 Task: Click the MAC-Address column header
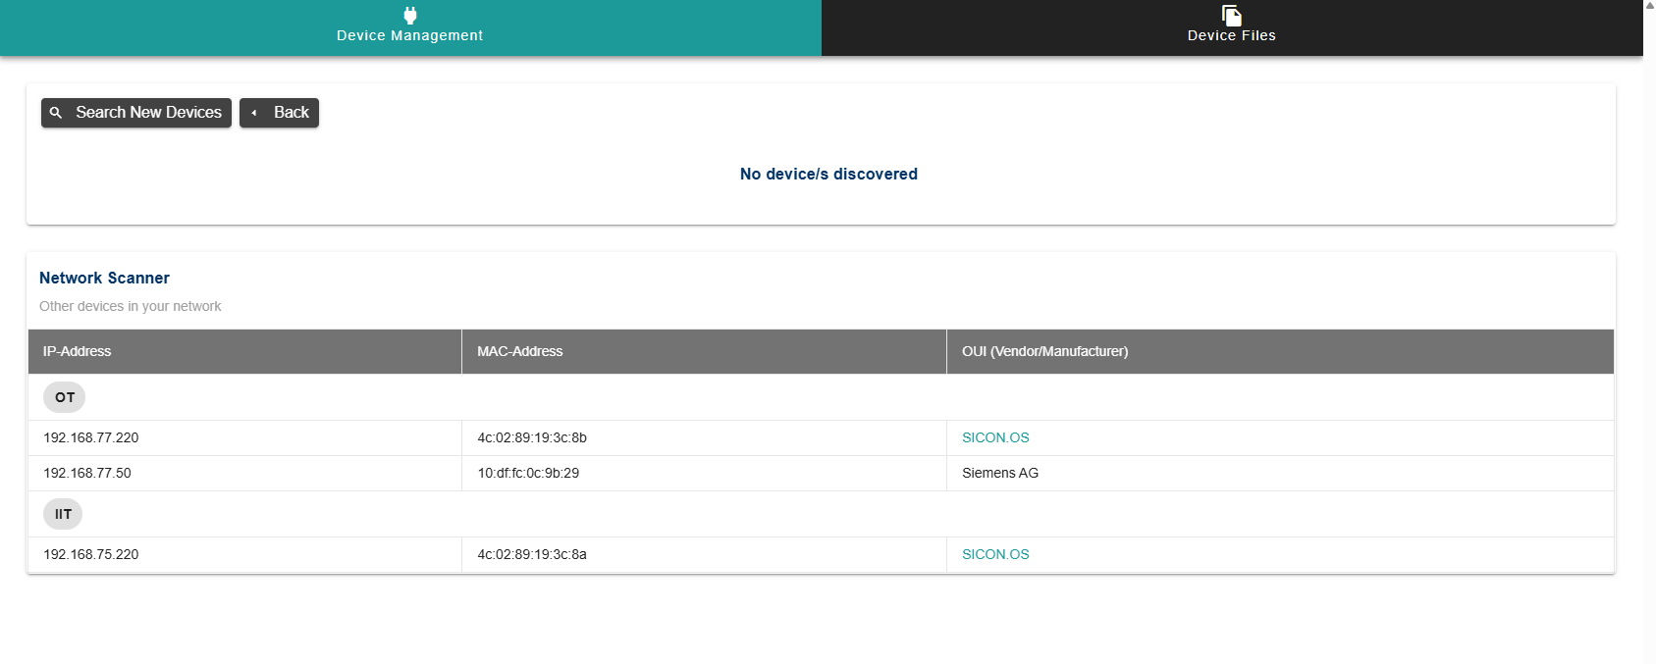point(519,351)
